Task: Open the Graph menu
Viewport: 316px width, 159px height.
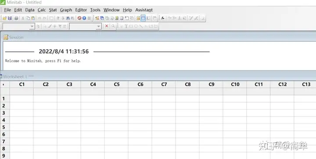Action: tap(66, 10)
